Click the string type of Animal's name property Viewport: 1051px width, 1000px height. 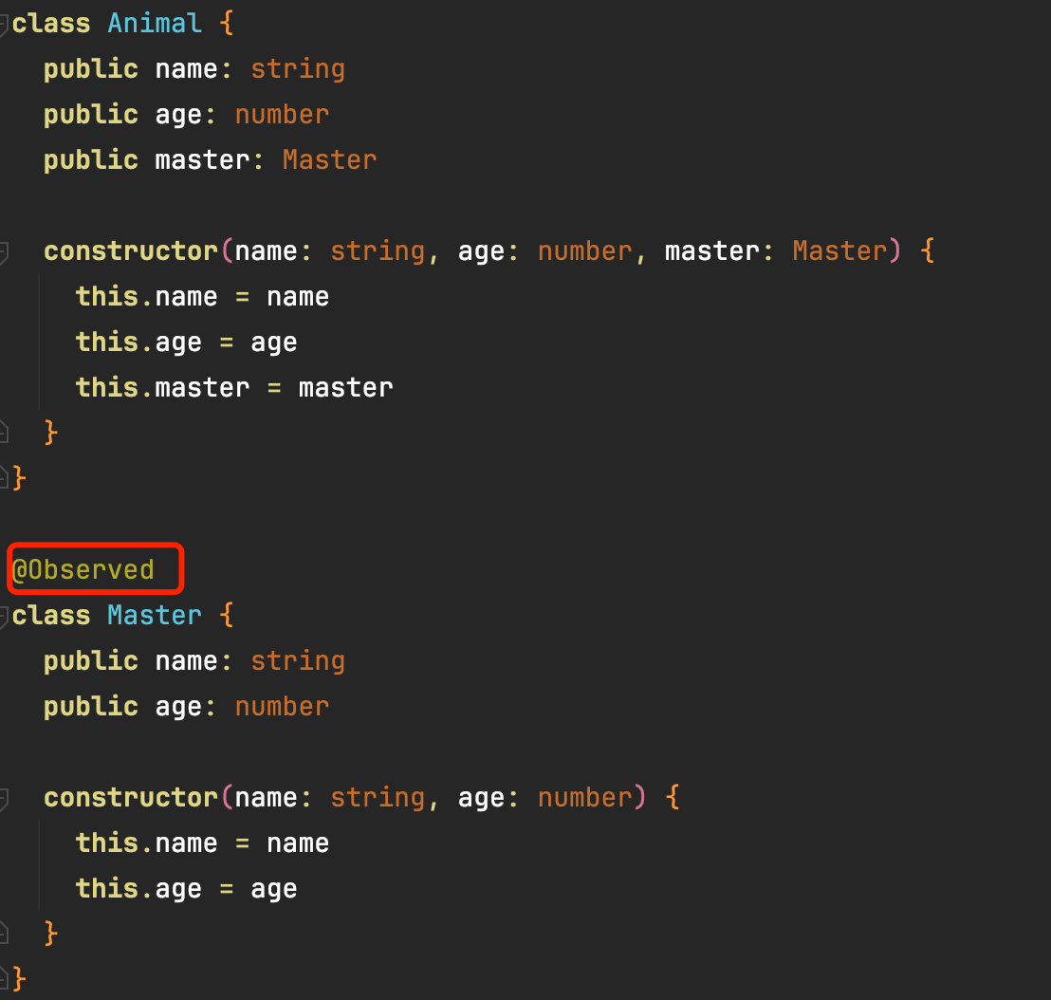(298, 69)
